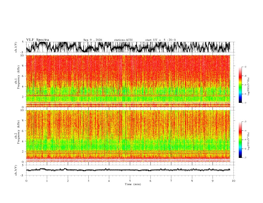Select the Time (min) axis label
The height and width of the screenshot is (203, 263).
133,184
